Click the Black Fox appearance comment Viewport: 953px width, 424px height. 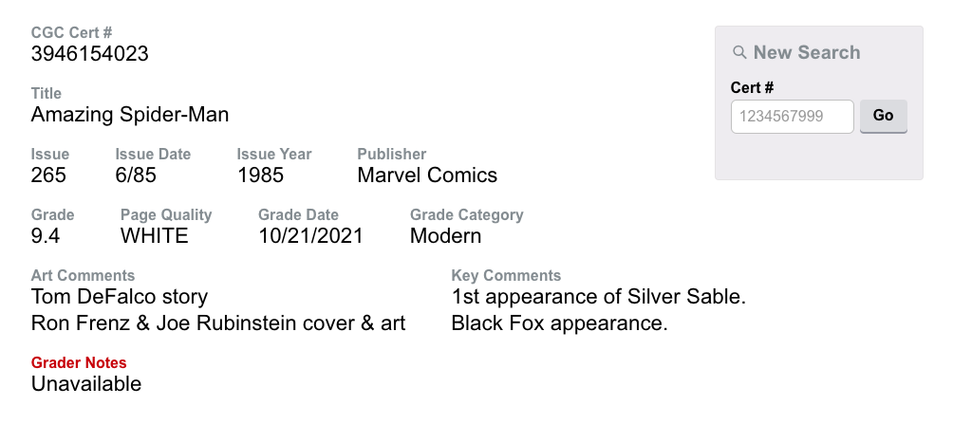560,323
